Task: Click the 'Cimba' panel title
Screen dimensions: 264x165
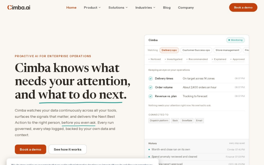Action: point(153,40)
